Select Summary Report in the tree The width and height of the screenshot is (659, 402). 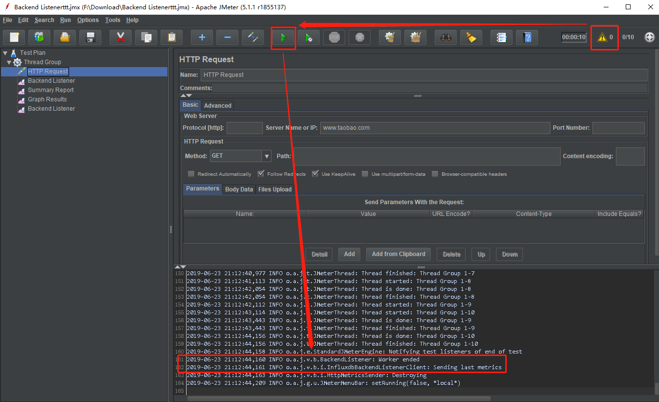[50, 90]
